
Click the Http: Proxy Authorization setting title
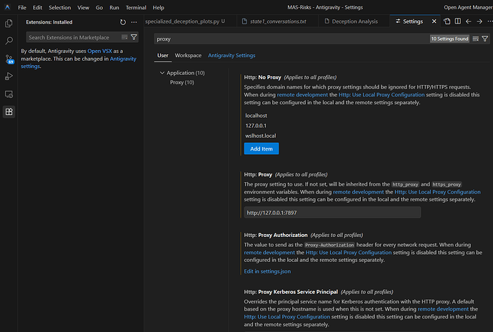click(x=276, y=235)
